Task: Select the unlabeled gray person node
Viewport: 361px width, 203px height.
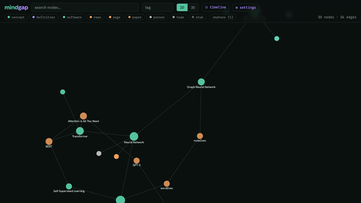Action: 99,153
